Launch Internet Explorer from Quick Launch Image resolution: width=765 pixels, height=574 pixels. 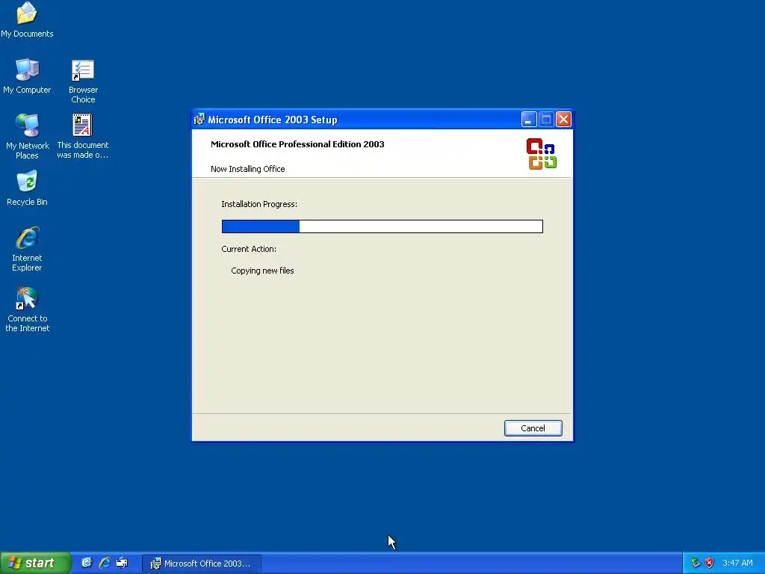(105, 563)
